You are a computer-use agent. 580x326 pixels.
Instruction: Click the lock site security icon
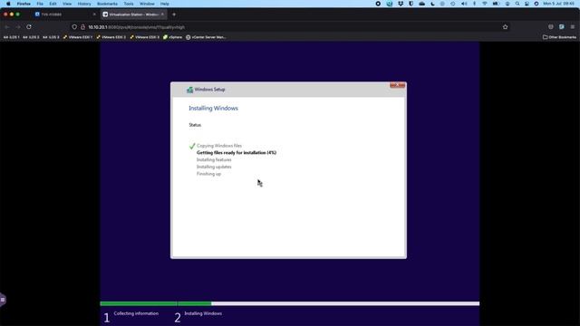pos(82,27)
